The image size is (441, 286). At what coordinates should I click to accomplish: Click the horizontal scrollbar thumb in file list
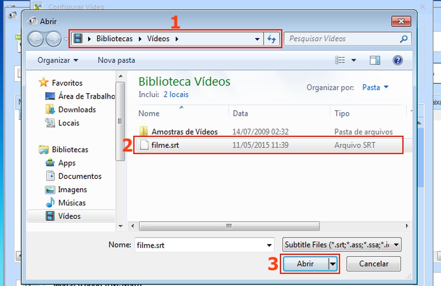(x=229, y=226)
